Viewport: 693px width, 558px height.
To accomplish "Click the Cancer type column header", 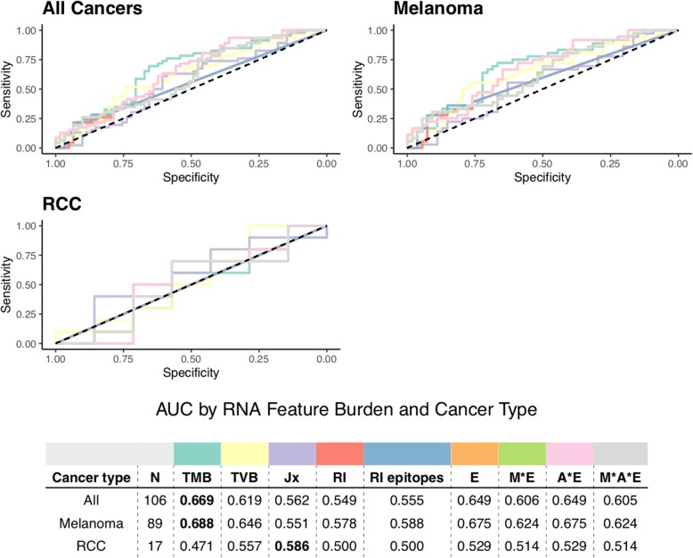I will tap(89, 477).
